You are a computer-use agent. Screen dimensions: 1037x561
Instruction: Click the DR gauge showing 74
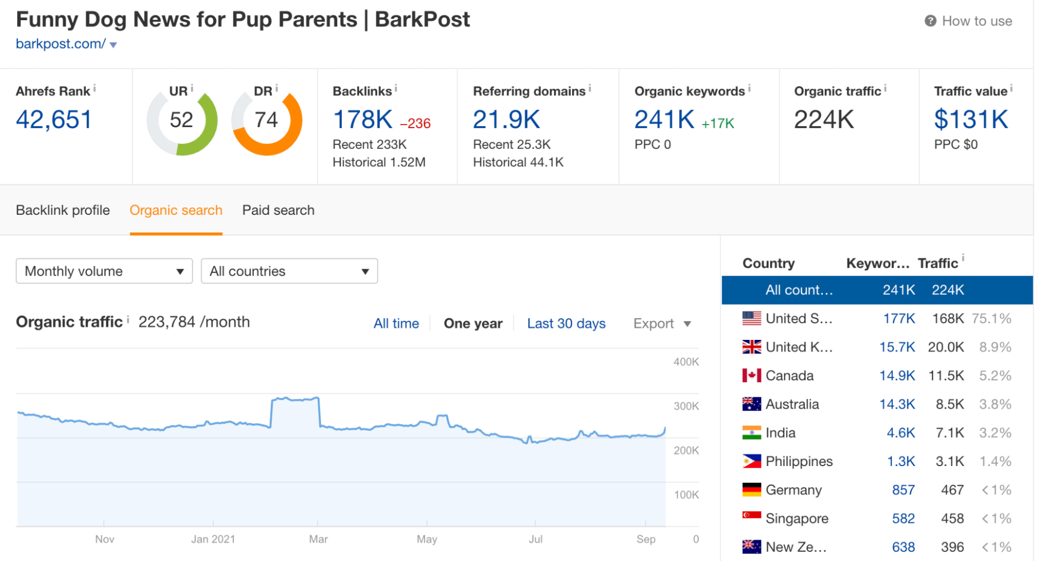[x=267, y=120]
